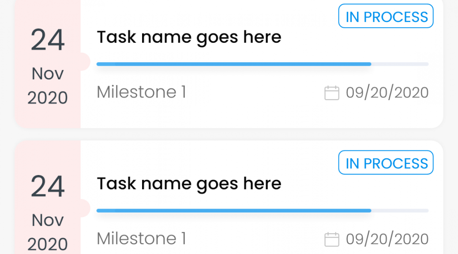The width and height of the screenshot is (458, 254).
Task: Select the Milestone 1 label in the second card
Action: point(141,239)
